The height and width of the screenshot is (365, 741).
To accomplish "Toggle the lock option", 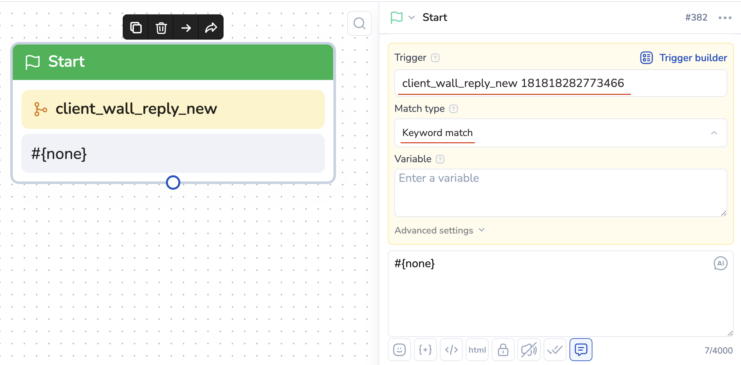I will (503, 350).
